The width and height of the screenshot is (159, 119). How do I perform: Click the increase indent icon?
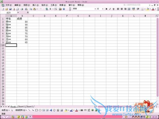[138, 9]
